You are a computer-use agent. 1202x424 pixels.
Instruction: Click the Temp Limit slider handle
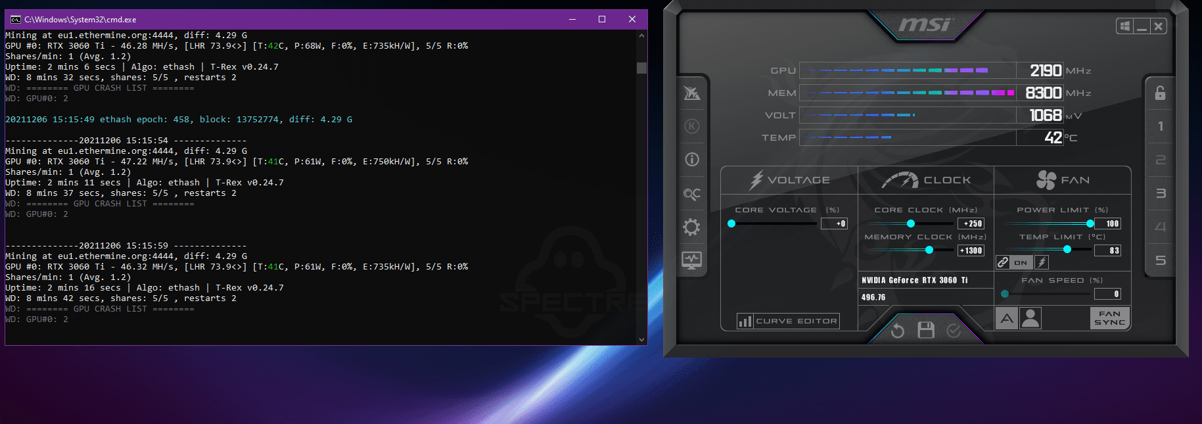click(x=1067, y=249)
